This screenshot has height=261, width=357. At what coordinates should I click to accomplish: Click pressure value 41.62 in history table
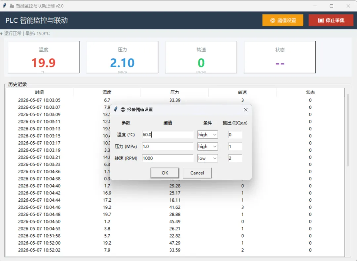(x=175, y=207)
